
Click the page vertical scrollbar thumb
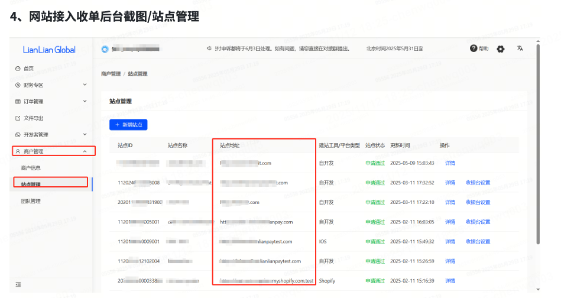tap(538, 144)
